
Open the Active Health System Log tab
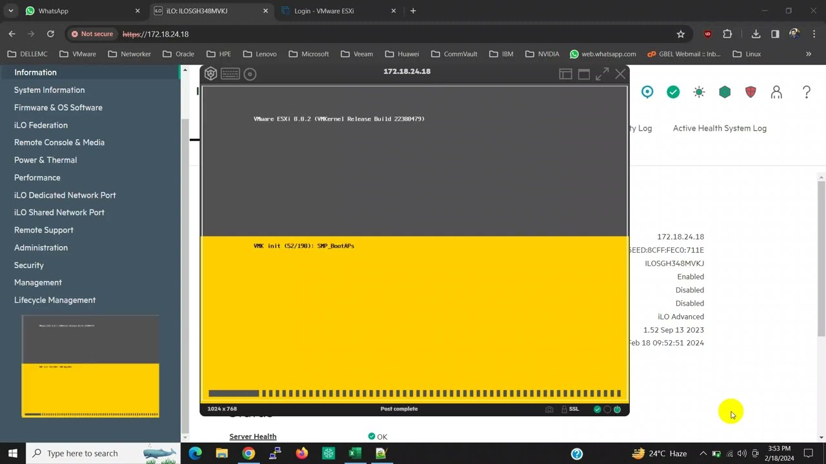720,128
